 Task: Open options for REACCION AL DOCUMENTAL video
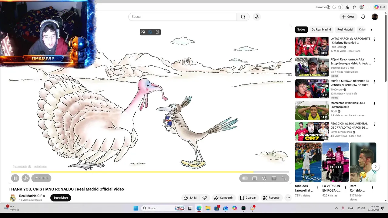tap(375, 124)
